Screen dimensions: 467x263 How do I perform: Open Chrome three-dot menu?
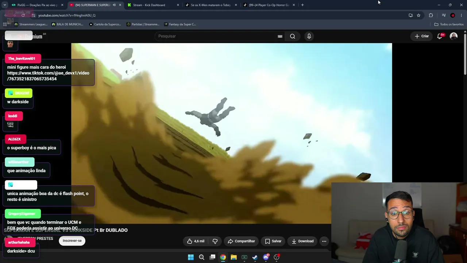[x=462, y=15]
